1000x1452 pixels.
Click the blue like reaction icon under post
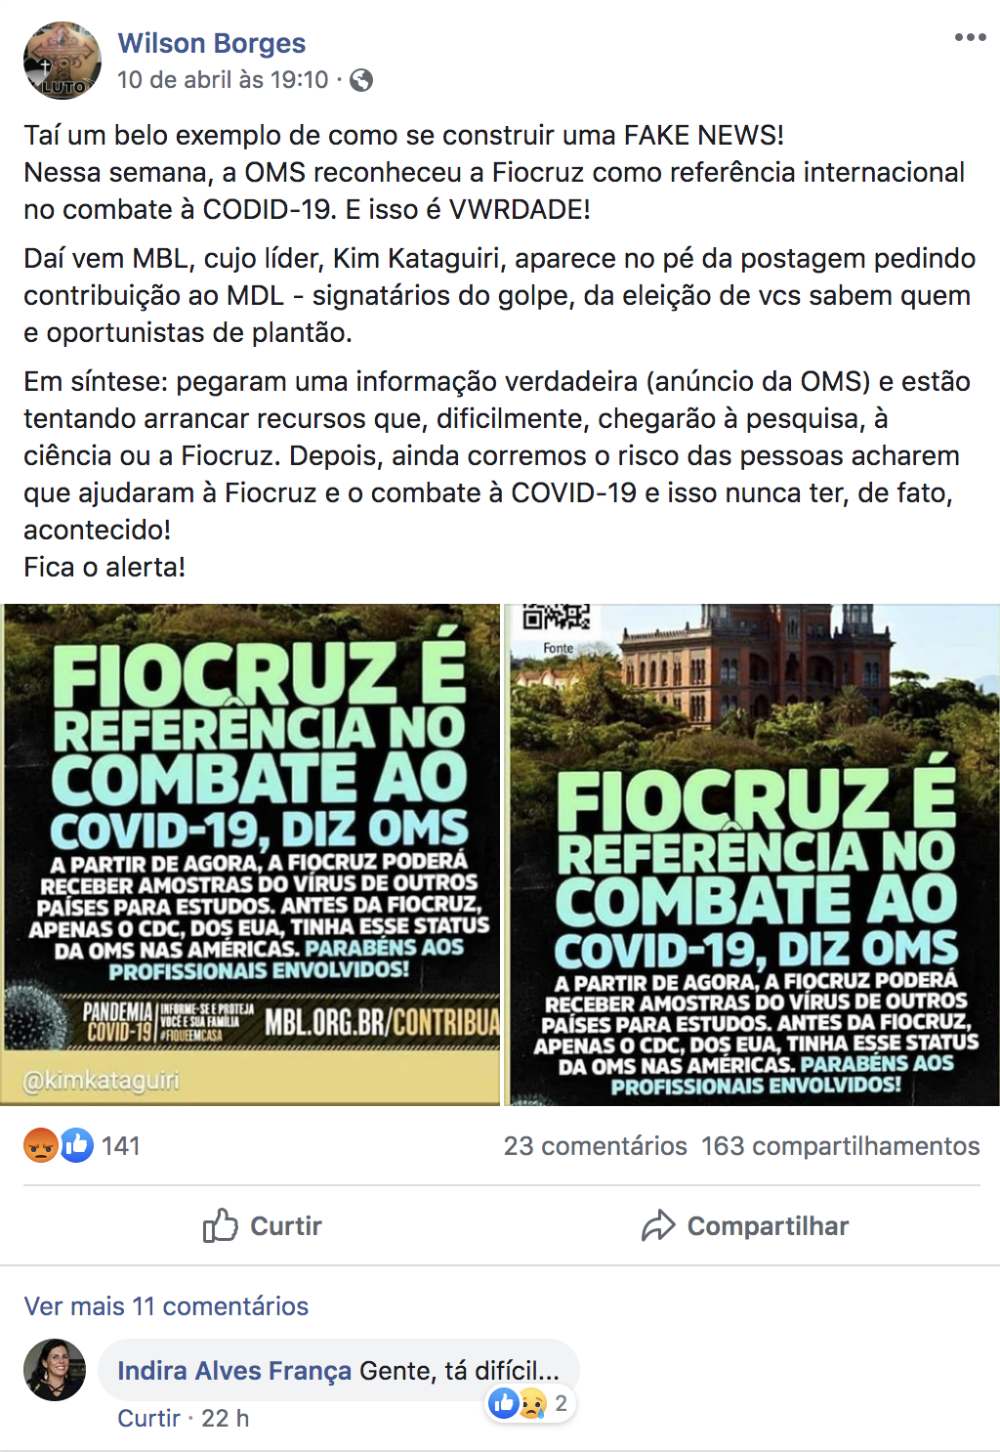pyautogui.click(x=76, y=1145)
